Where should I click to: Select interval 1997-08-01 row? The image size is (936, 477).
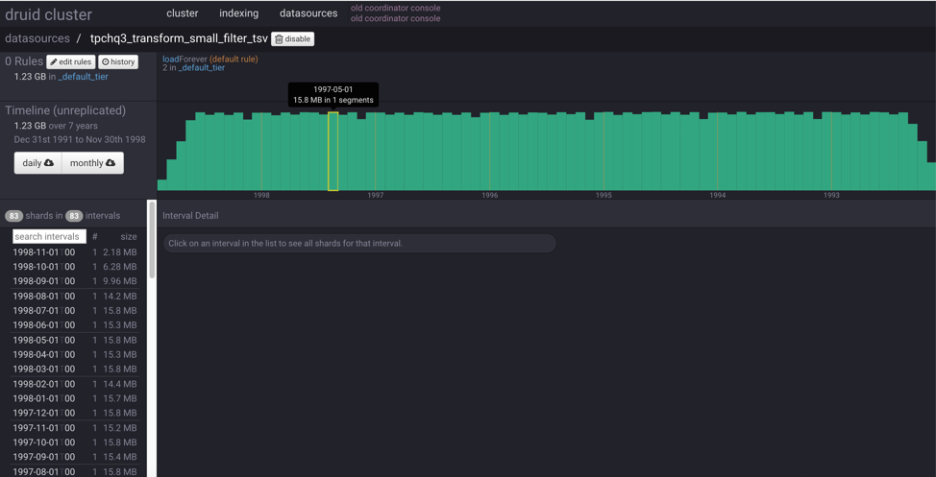pos(75,471)
